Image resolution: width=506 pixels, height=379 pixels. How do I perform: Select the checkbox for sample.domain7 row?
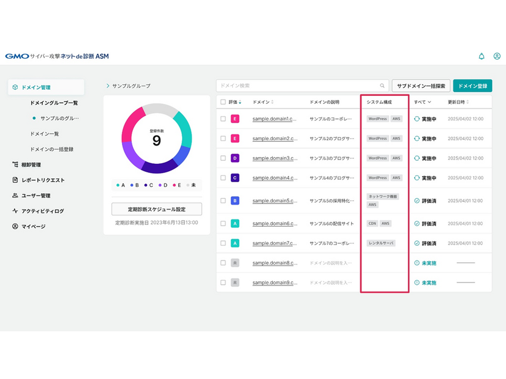coord(223,243)
